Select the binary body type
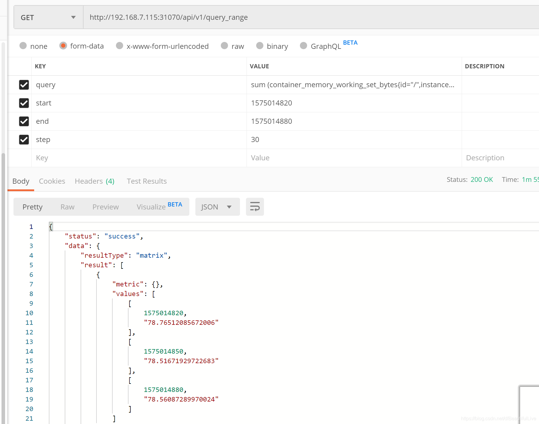The image size is (539, 424). (x=260, y=46)
